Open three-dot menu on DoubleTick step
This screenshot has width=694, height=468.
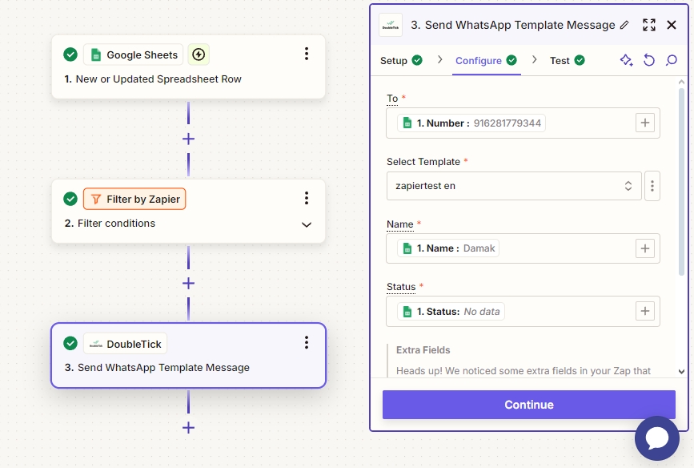[307, 343]
